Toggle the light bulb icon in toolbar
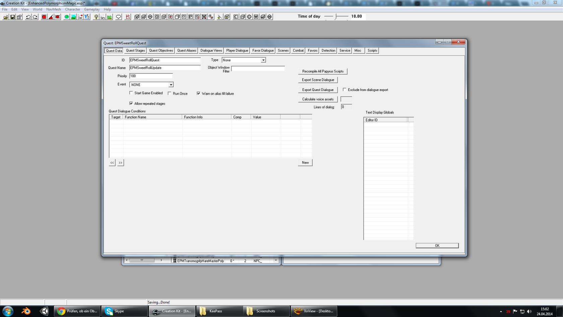Screen dimensions: 563x317 pyautogui.click(x=96, y=17)
